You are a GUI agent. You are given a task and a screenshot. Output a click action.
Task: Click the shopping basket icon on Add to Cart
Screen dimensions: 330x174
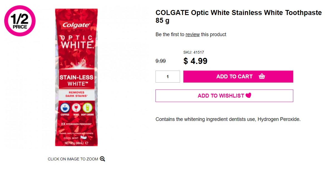point(262,76)
